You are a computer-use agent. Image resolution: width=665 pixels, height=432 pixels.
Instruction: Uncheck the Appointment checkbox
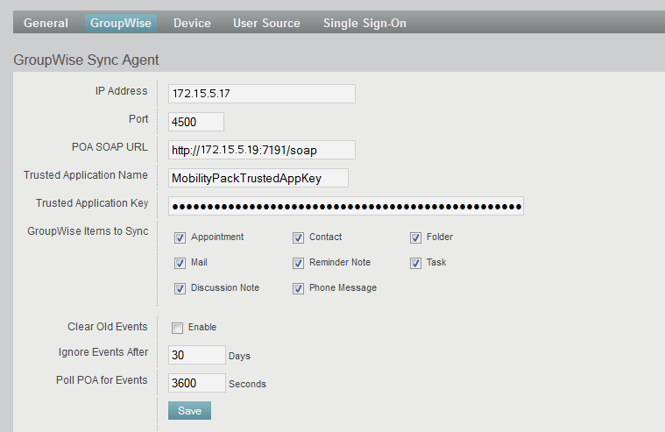click(180, 237)
